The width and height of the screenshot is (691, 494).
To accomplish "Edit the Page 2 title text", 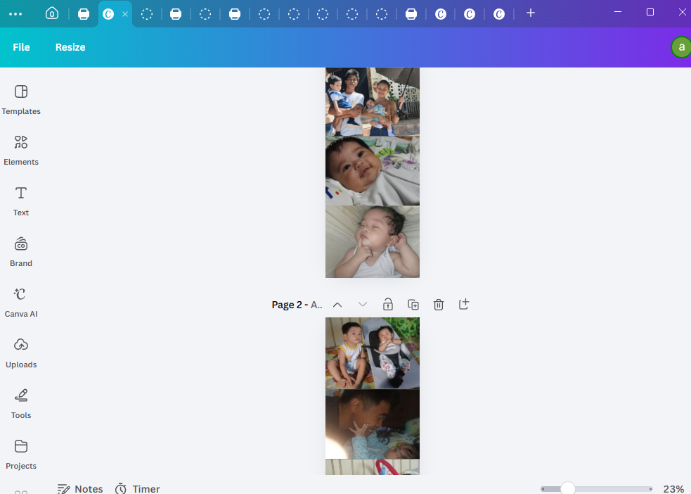I will point(297,305).
